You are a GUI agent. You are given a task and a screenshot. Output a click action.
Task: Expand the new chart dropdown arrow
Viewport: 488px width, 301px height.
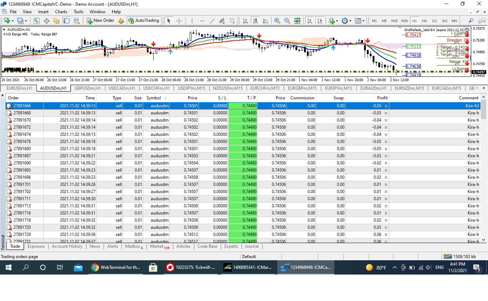13,21
